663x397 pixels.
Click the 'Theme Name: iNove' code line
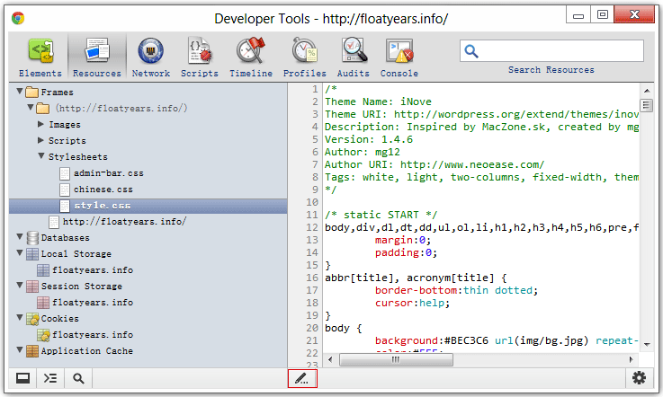pyautogui.click(x=378, y=101)
